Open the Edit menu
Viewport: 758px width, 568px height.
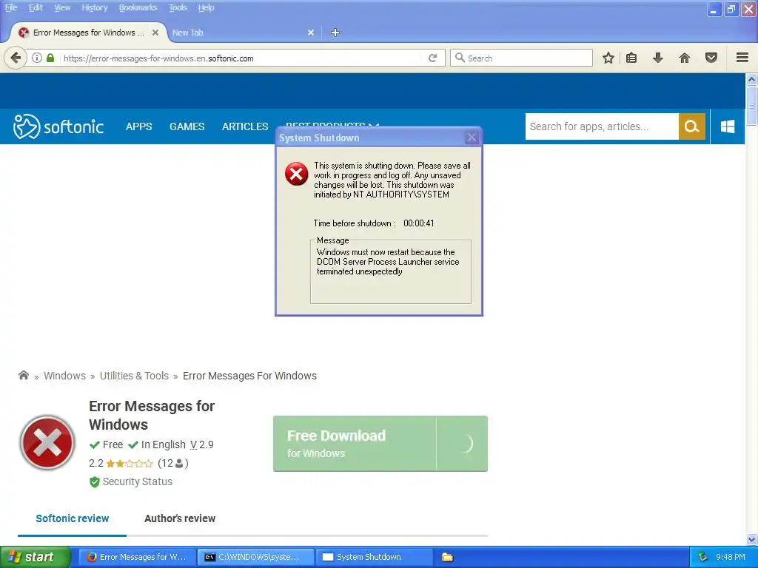coord(36,7)
